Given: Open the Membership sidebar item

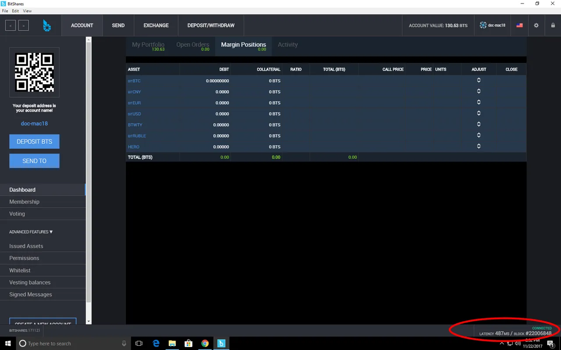Looking at the screenshot, I should pos(43,202).
